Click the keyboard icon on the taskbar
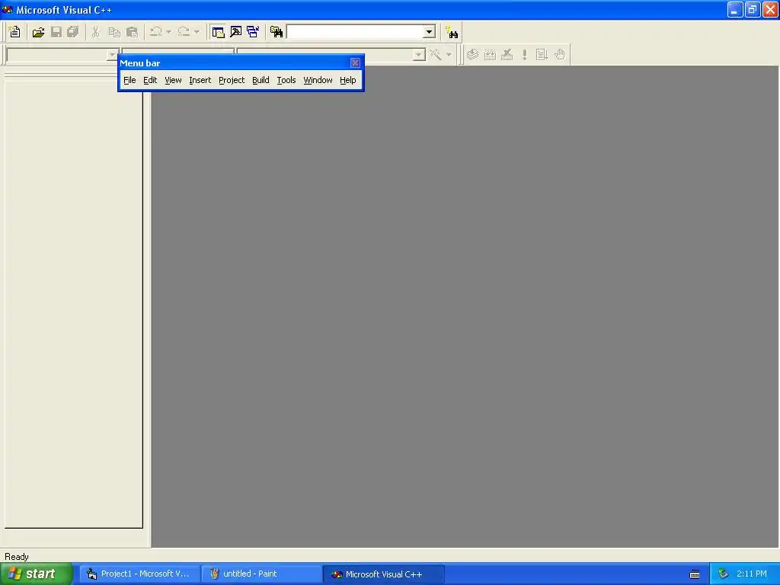 pyautogui.click(x=695, y=574)
